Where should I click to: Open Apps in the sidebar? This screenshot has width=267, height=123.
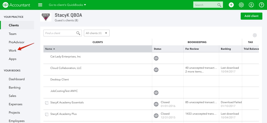(x=13, y=59)
